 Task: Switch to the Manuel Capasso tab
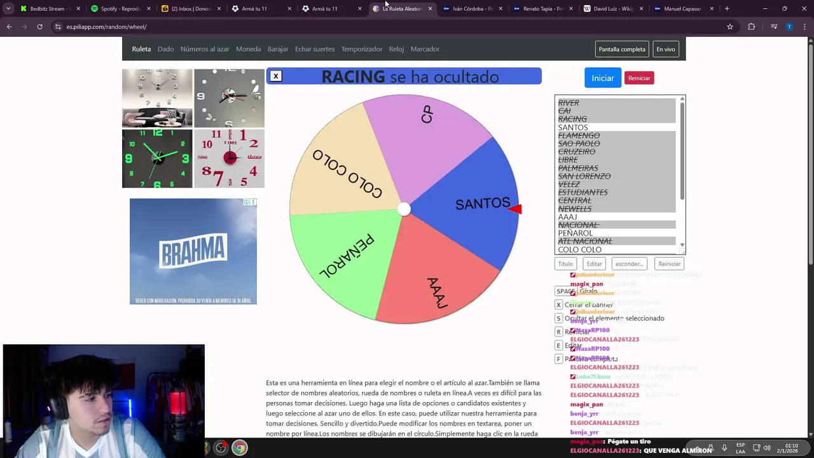[x=684, y=9]
